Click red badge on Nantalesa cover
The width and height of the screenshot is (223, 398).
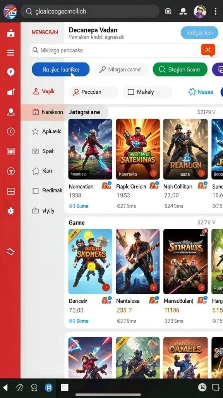point(153,288)
